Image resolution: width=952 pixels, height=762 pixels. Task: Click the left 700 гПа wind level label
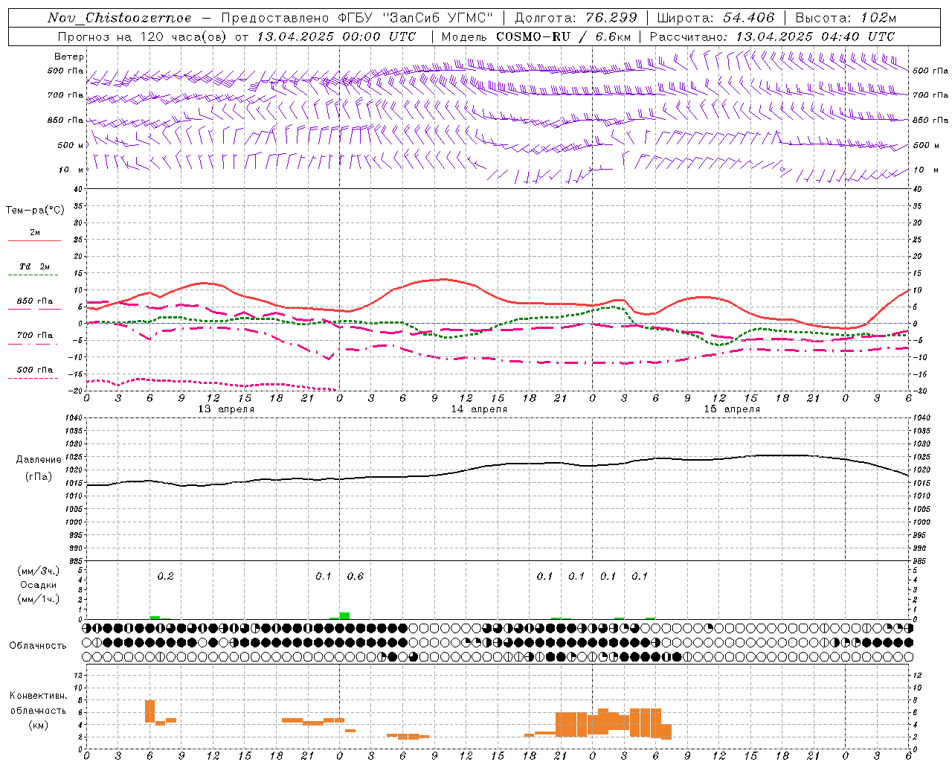point(65,95)
